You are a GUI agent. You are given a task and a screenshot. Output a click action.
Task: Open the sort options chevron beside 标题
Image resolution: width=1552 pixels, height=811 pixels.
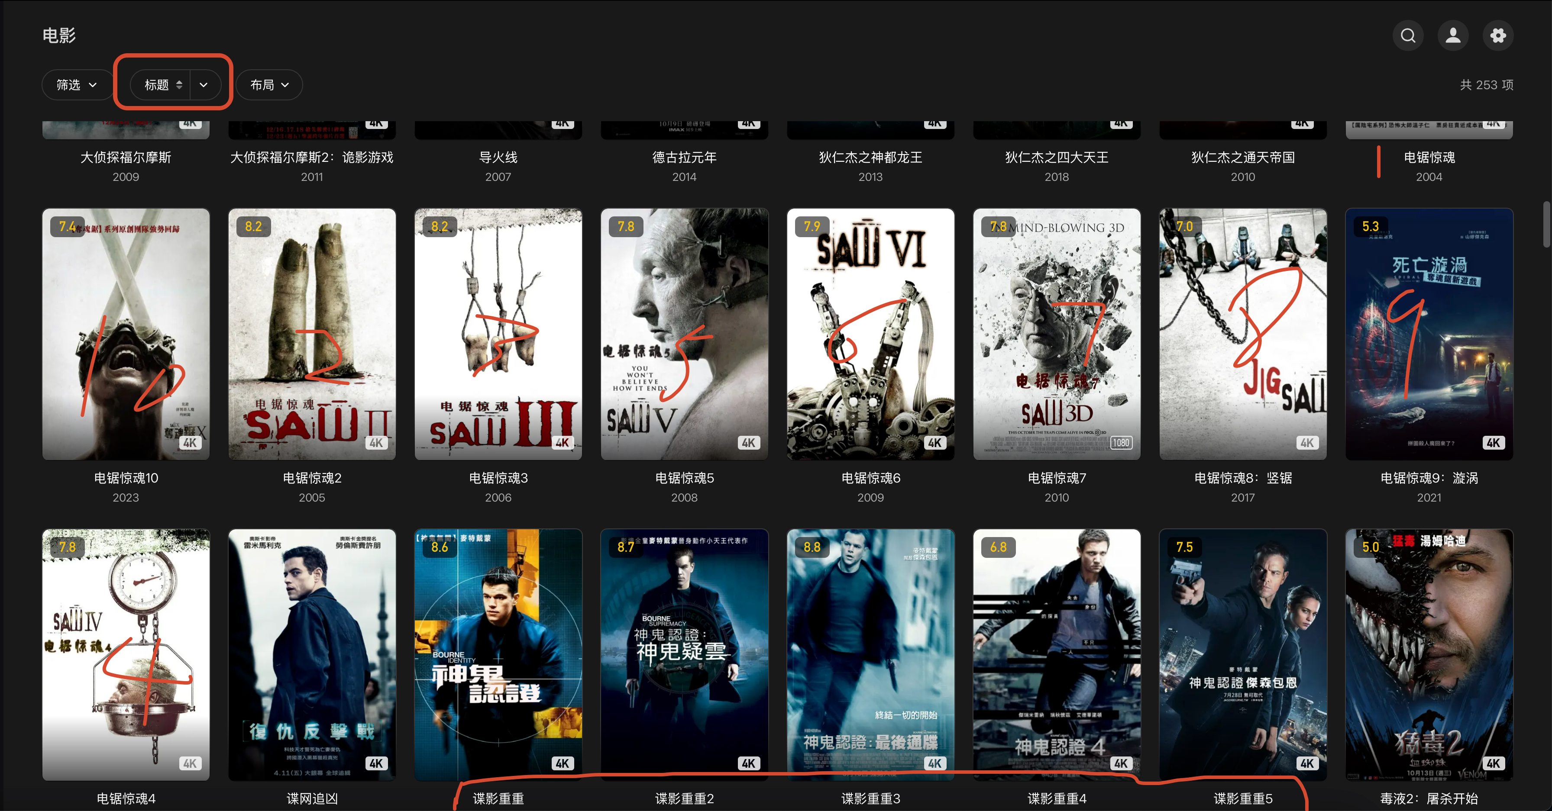204,85
